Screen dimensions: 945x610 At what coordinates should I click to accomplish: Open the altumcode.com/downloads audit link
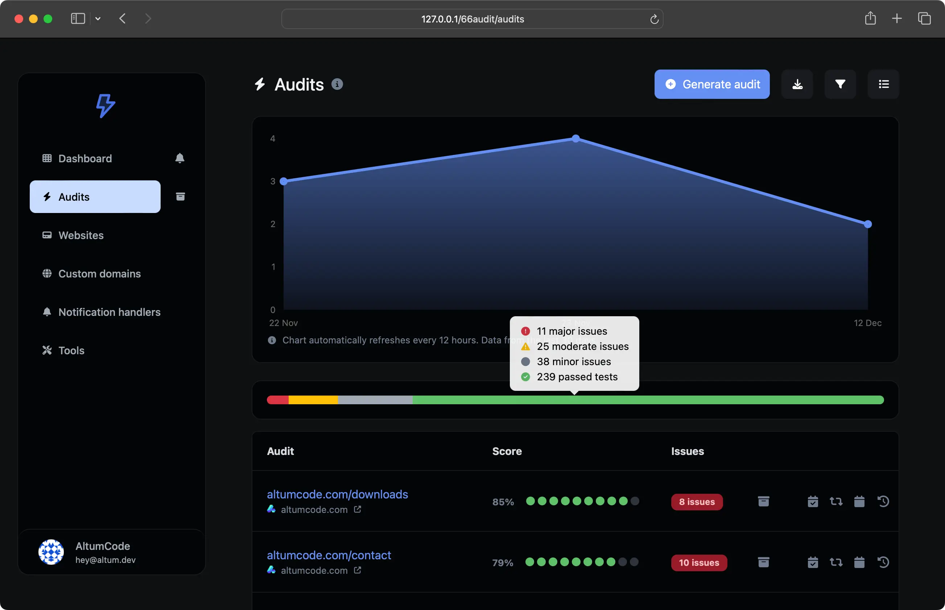337,494
